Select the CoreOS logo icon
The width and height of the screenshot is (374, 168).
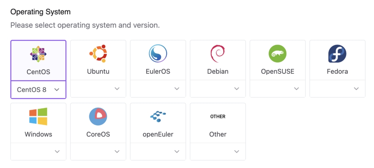pos(98,116)
